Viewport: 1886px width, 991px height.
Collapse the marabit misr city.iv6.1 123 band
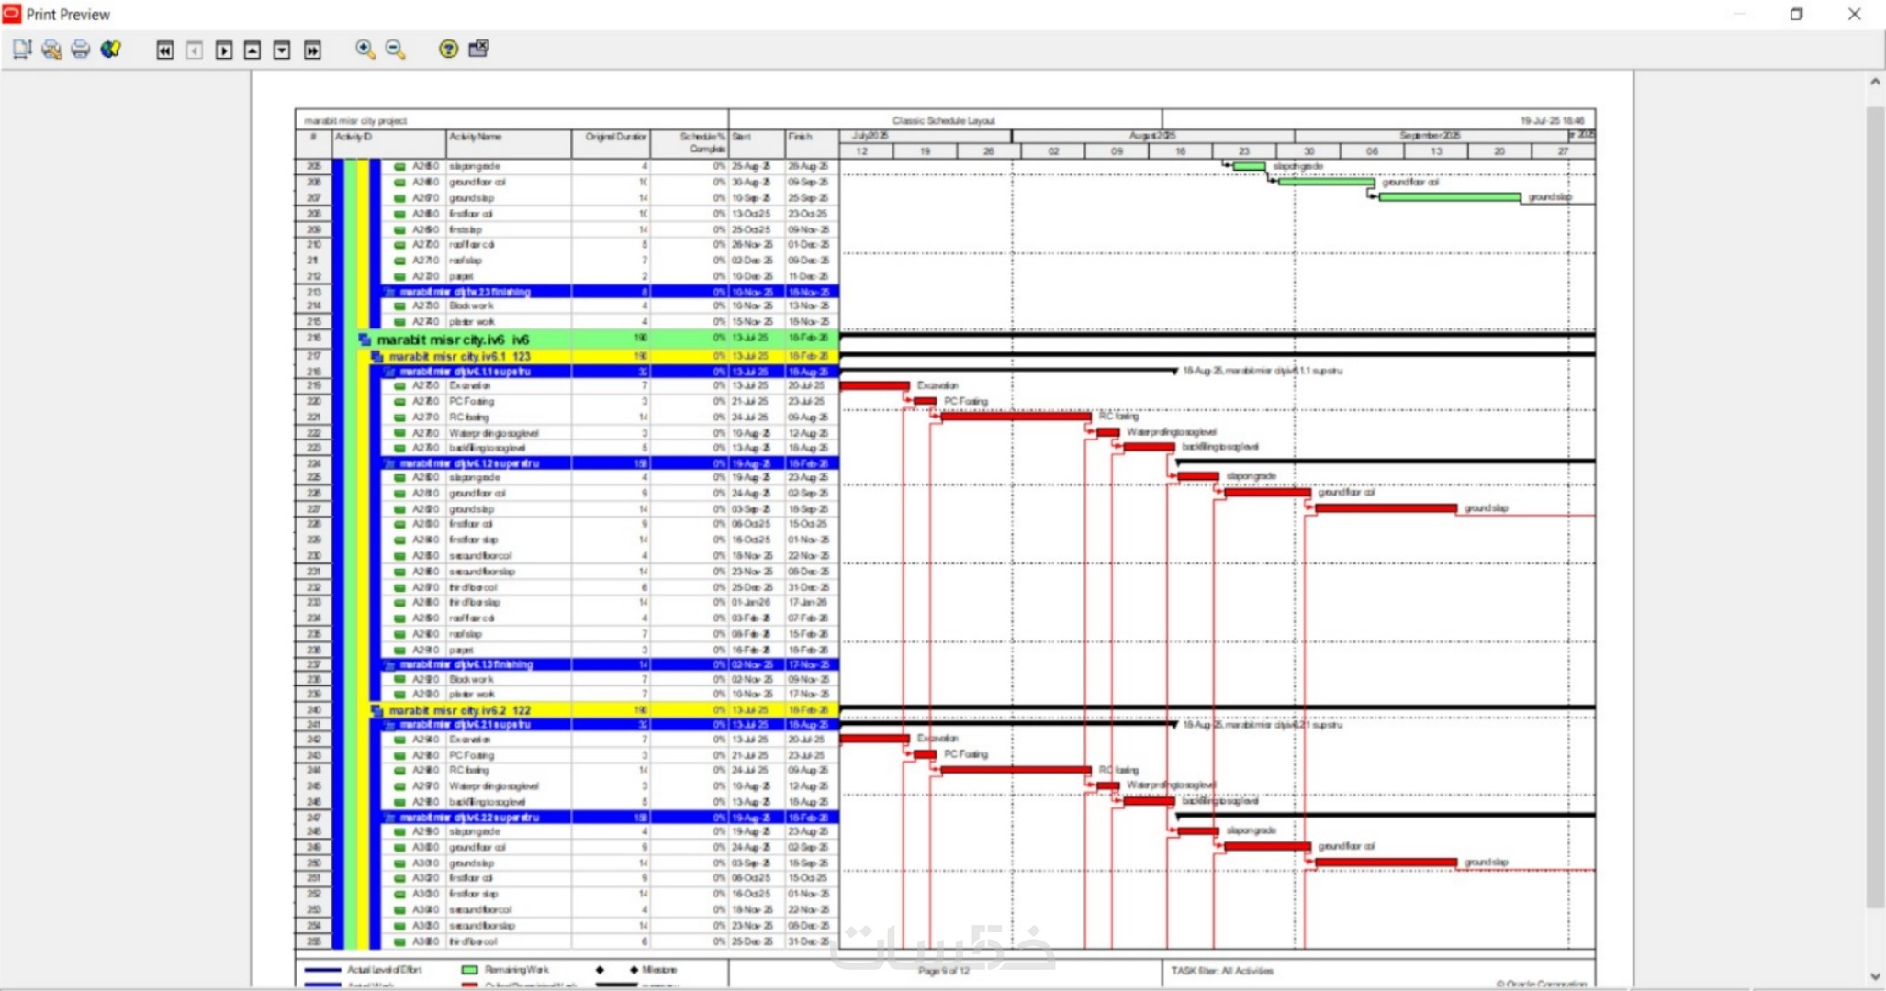point(376,356)
